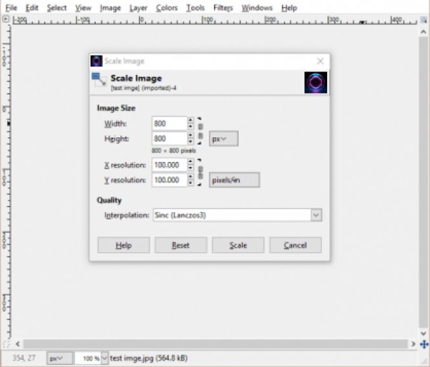This screenshot has height=367, width=430.
Task: Close the Scale Image dialog
Action: click(x=320, y=61)
